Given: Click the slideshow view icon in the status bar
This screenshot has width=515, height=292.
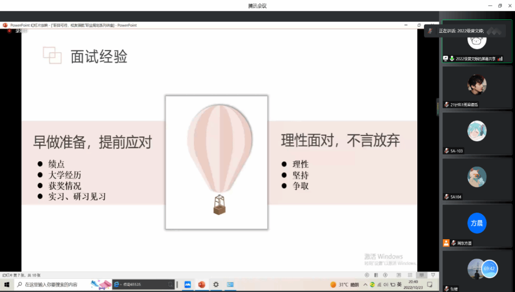Looking at the screenshot, I should tap(433, 275).
